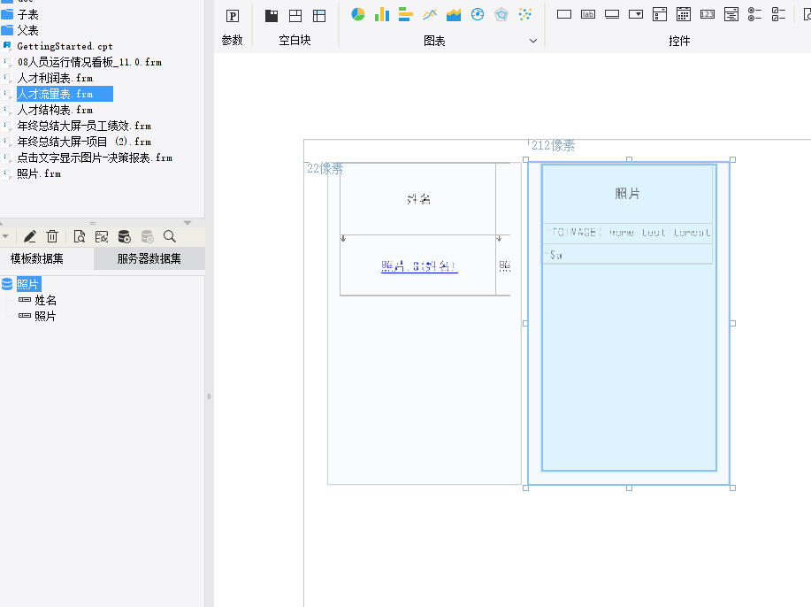Viewport: 811px width, 607px height.
Task: Insert a text box widget
Action: 564,14
